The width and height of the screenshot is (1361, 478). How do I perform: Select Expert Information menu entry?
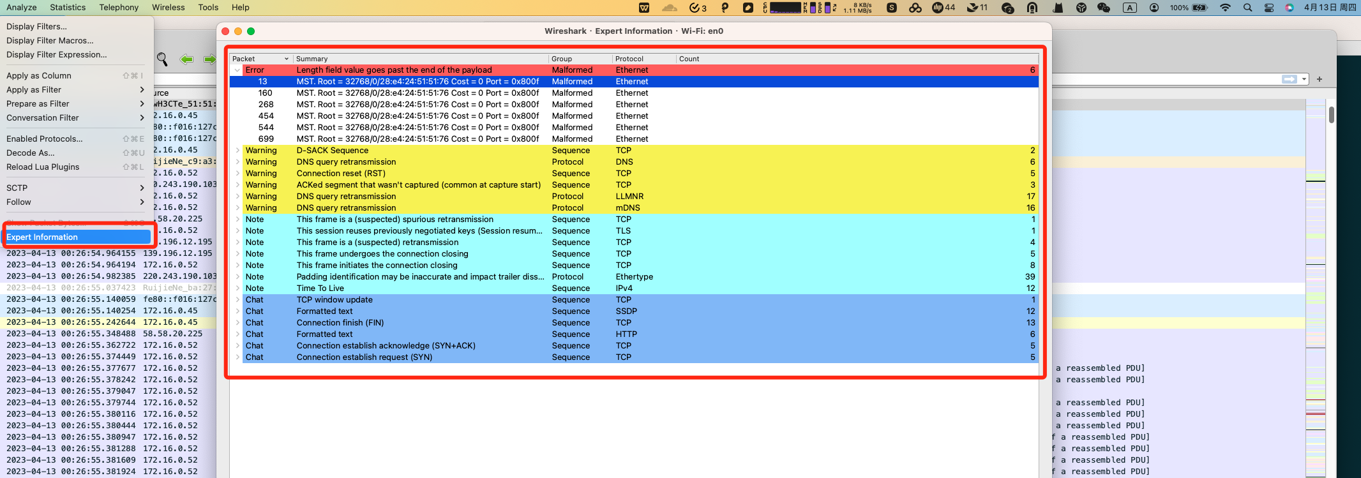(77, 237)
